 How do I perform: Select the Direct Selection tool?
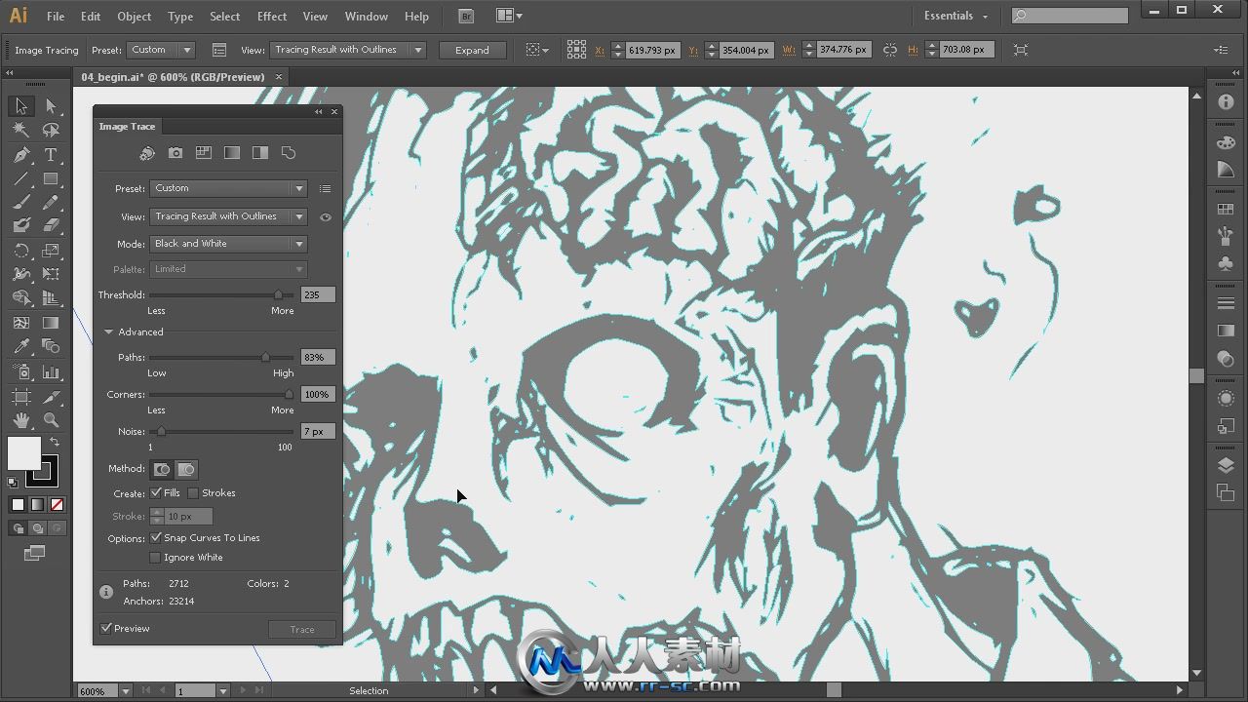pos(51,106)
